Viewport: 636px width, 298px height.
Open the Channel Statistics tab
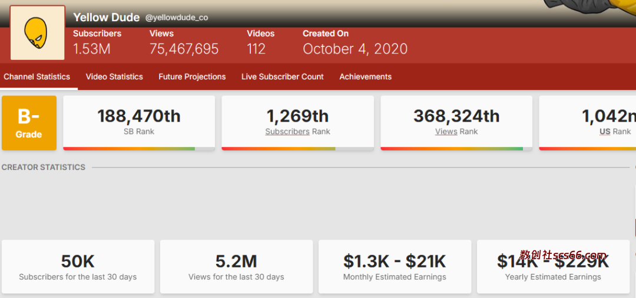(37, 77)
